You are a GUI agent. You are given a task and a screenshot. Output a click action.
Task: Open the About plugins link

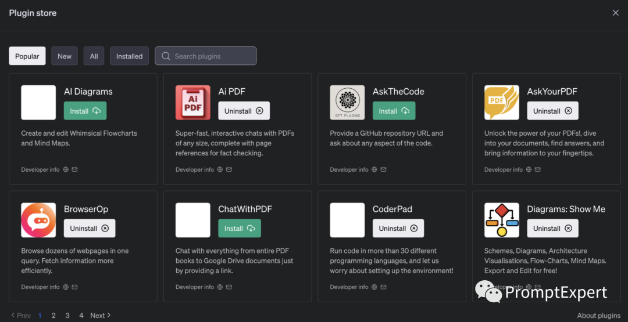click(x=598, y=315)
